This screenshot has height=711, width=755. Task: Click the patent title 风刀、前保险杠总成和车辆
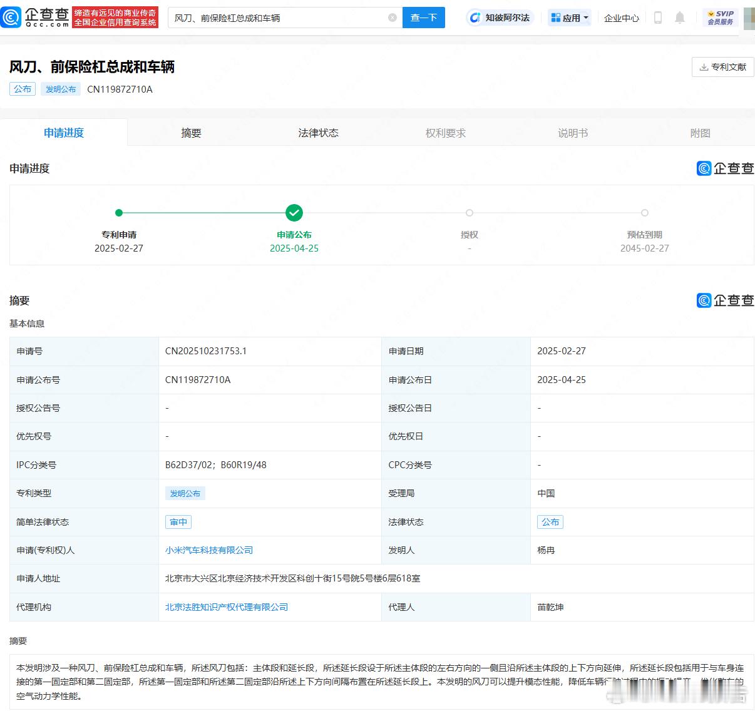(92, 67)
